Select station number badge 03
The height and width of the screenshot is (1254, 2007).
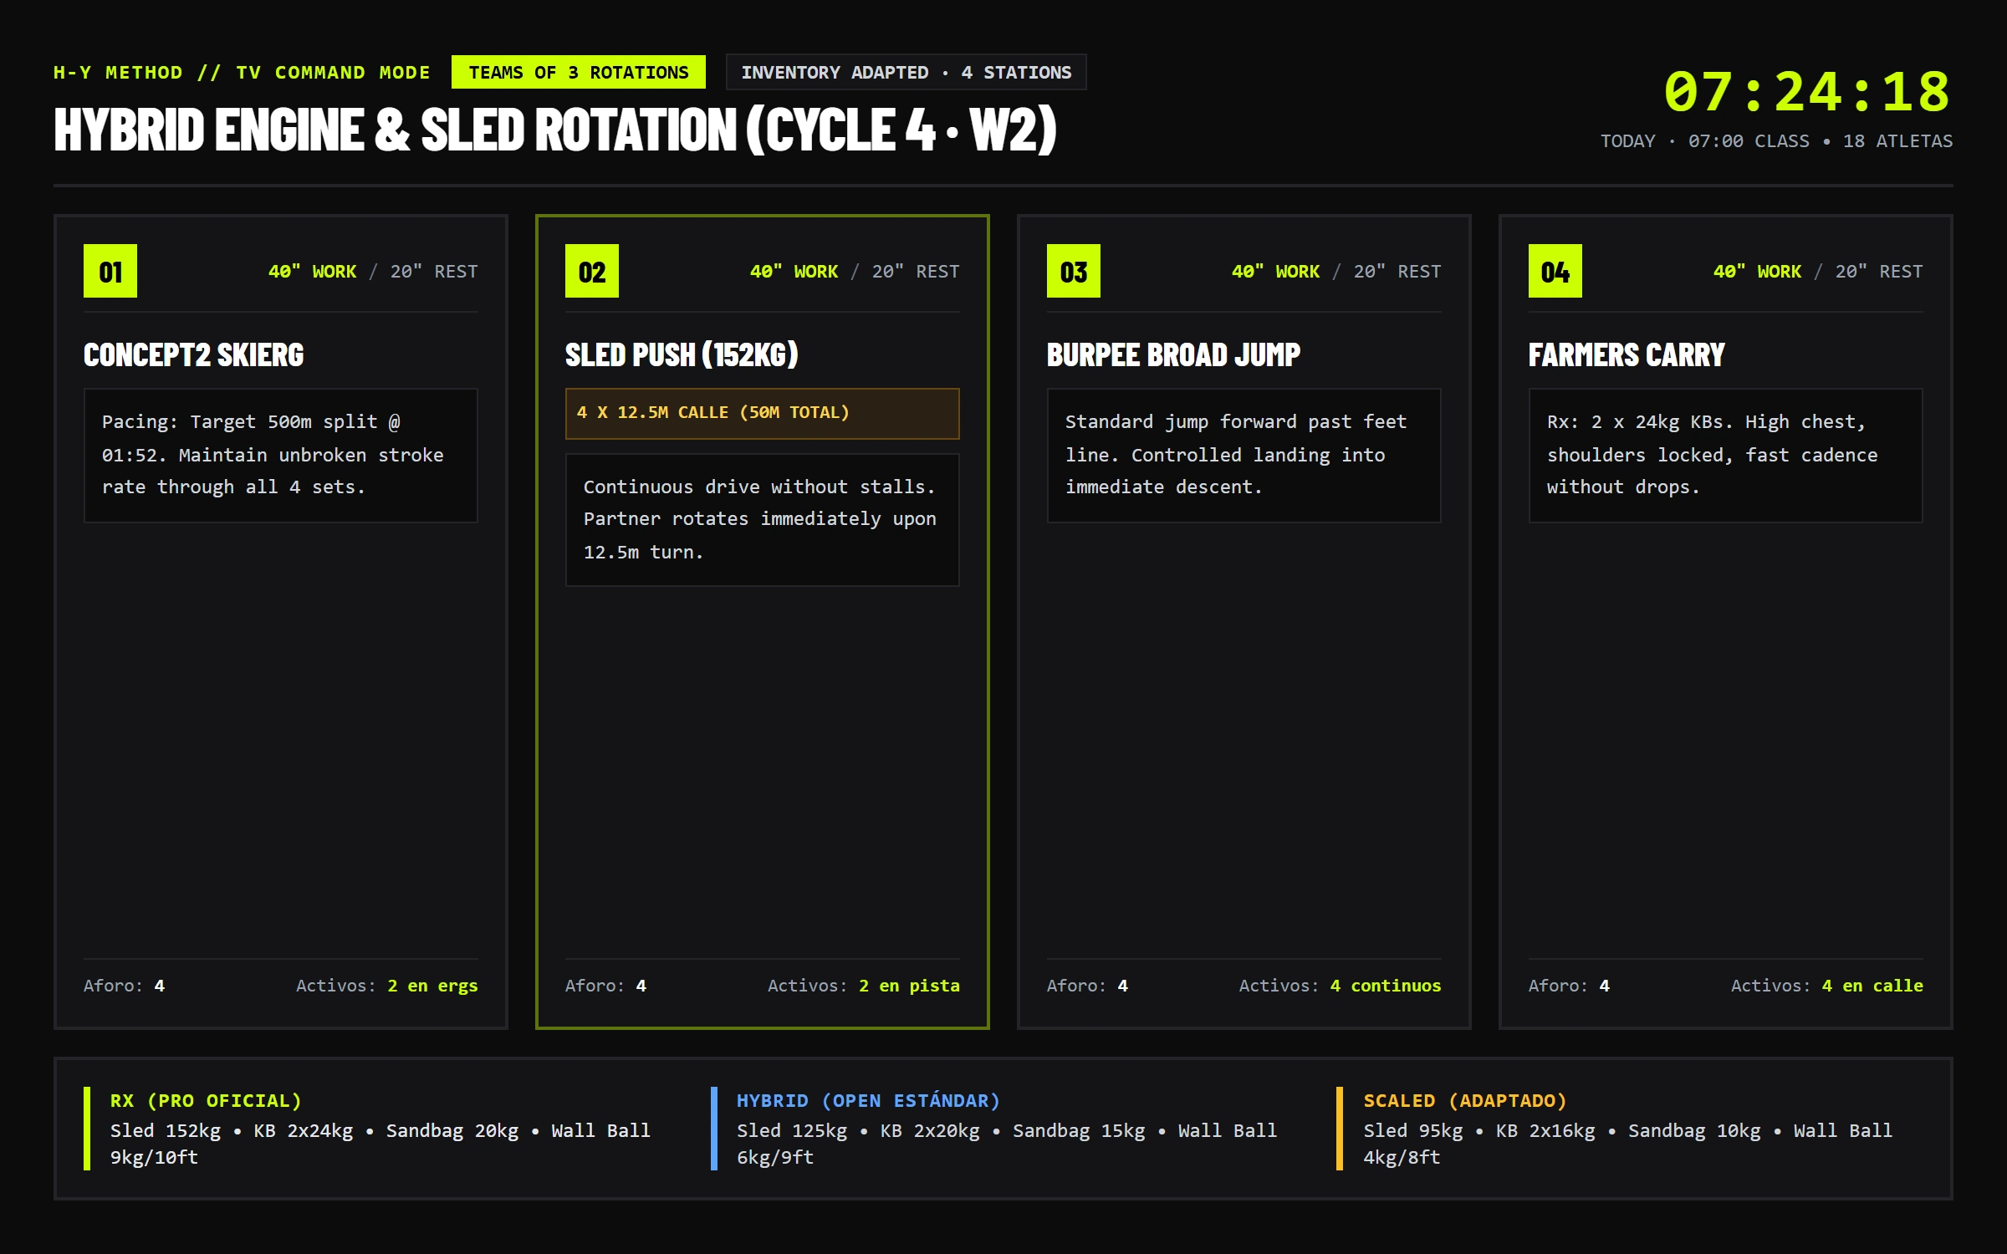coord(1074,271)
